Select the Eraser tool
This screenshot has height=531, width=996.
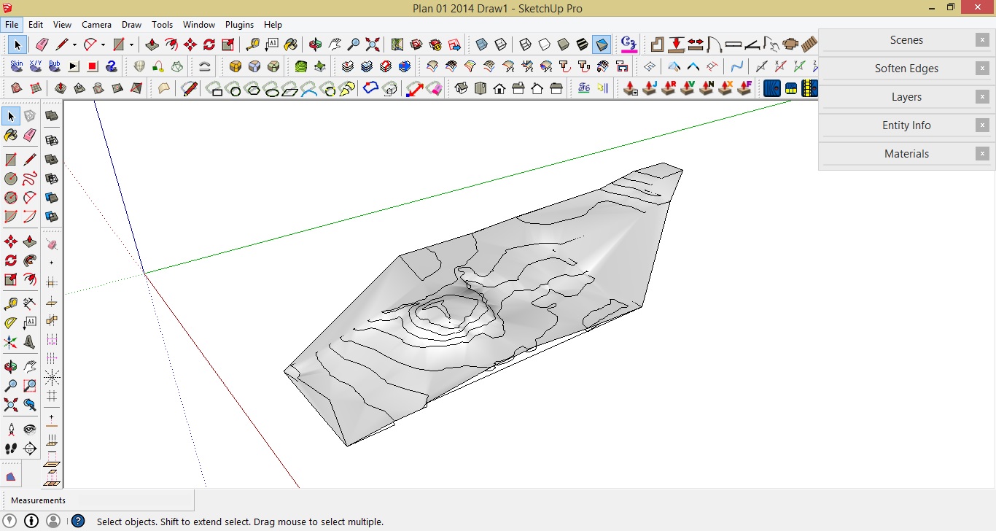pyautogui.click(x=41, y=44)
